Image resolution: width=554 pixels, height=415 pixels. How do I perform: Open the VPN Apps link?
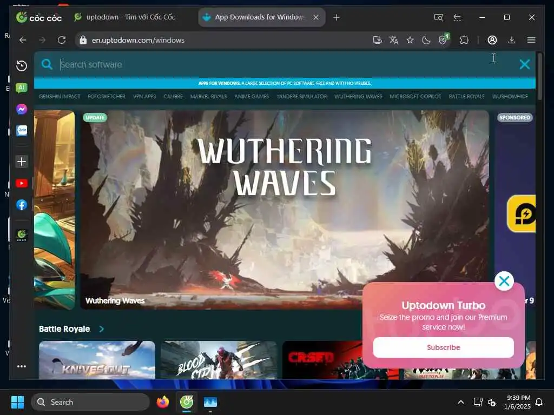point(144,96)
